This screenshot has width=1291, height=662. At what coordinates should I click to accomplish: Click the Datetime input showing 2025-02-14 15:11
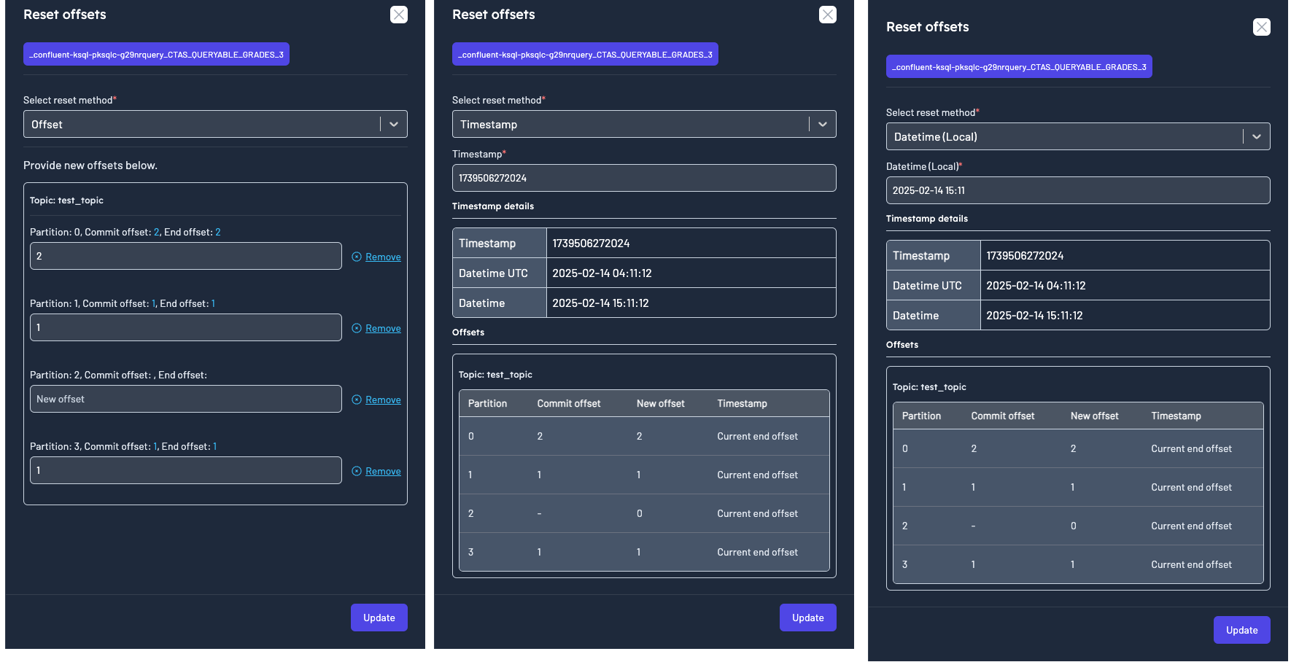[1077, 190]
